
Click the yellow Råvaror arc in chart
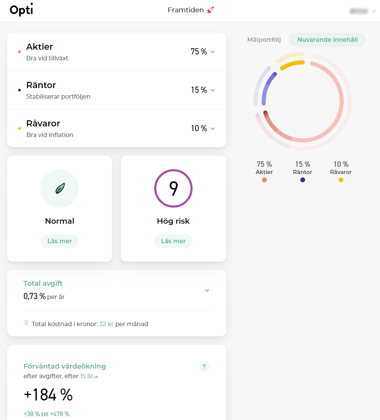292,64
